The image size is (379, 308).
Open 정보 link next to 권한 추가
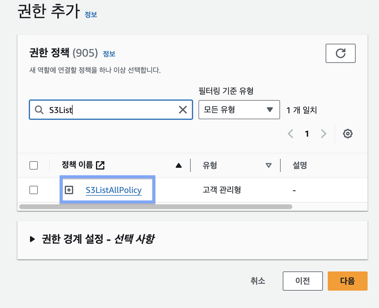click(x=91, y=14)
